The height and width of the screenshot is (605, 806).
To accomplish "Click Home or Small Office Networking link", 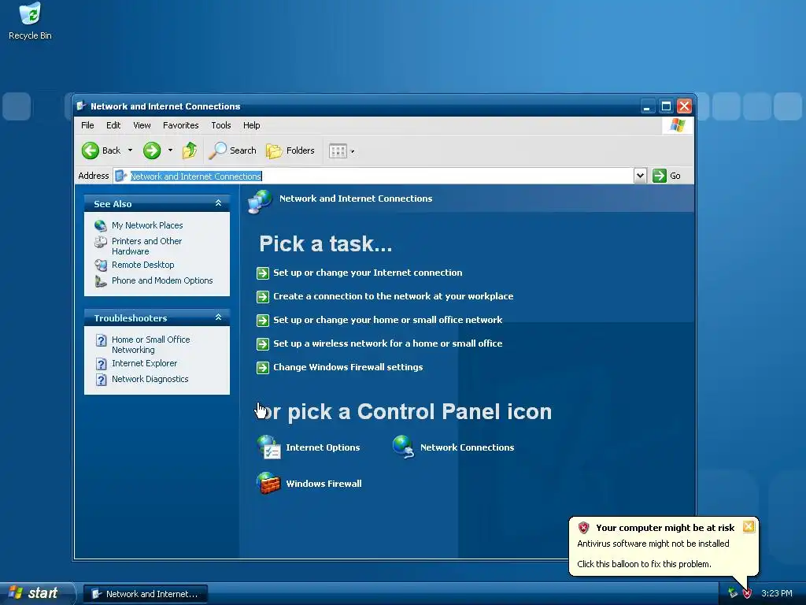I will (150, 345).
